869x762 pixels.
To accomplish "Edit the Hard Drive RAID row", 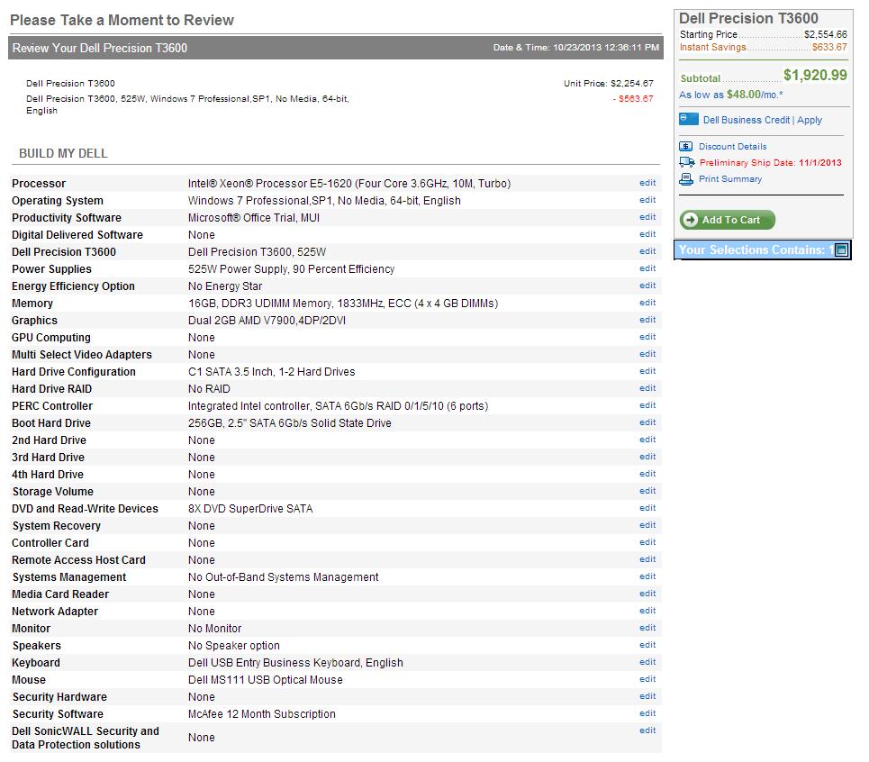I will [x=647, y=388].
